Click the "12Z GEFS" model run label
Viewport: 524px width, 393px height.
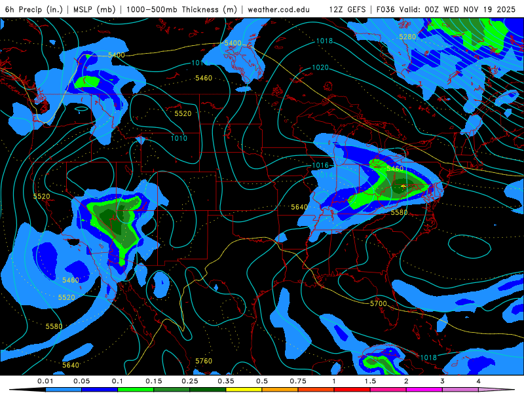tap(348, 9)
